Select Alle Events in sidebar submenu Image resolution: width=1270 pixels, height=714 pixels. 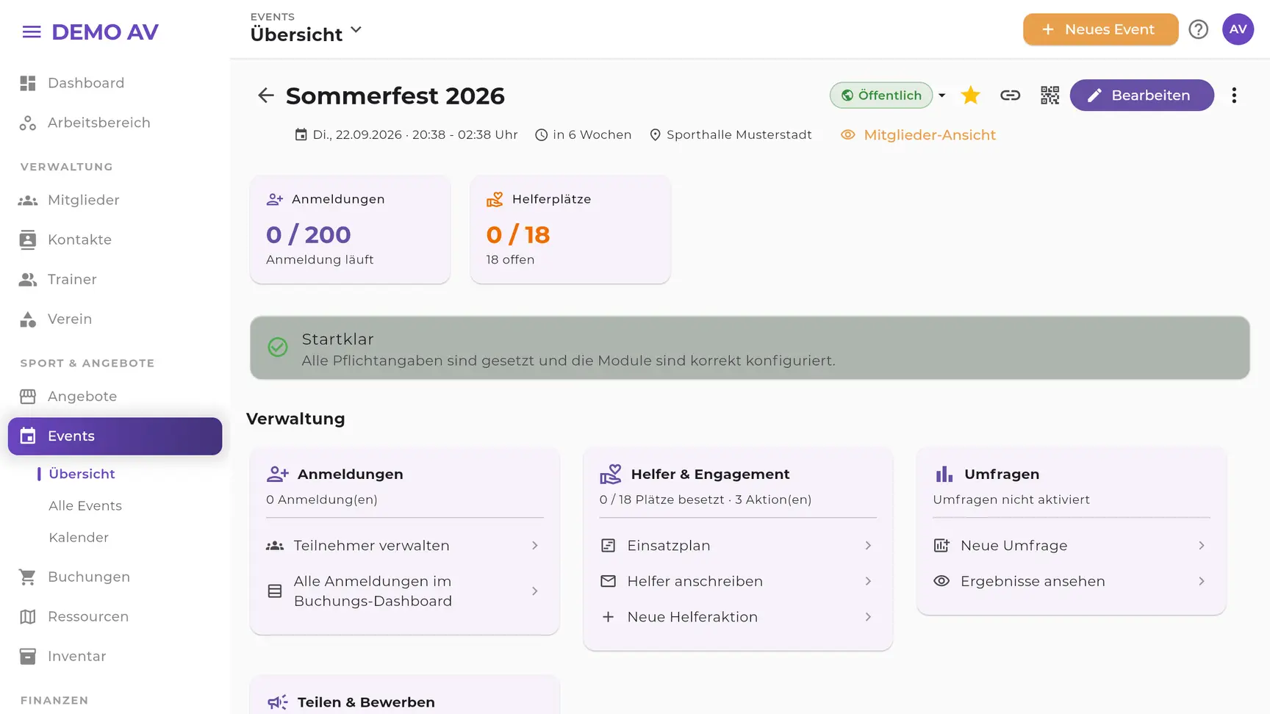pyautogui.click(x=85, y=505)
